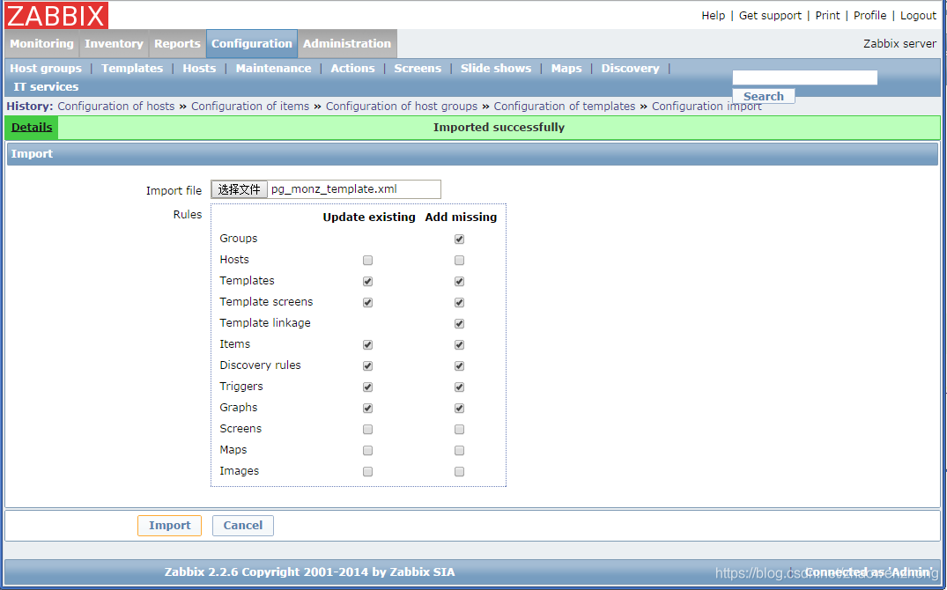
Task: Enable Images Add missing checkbox
Action: (x=460, y=472)
